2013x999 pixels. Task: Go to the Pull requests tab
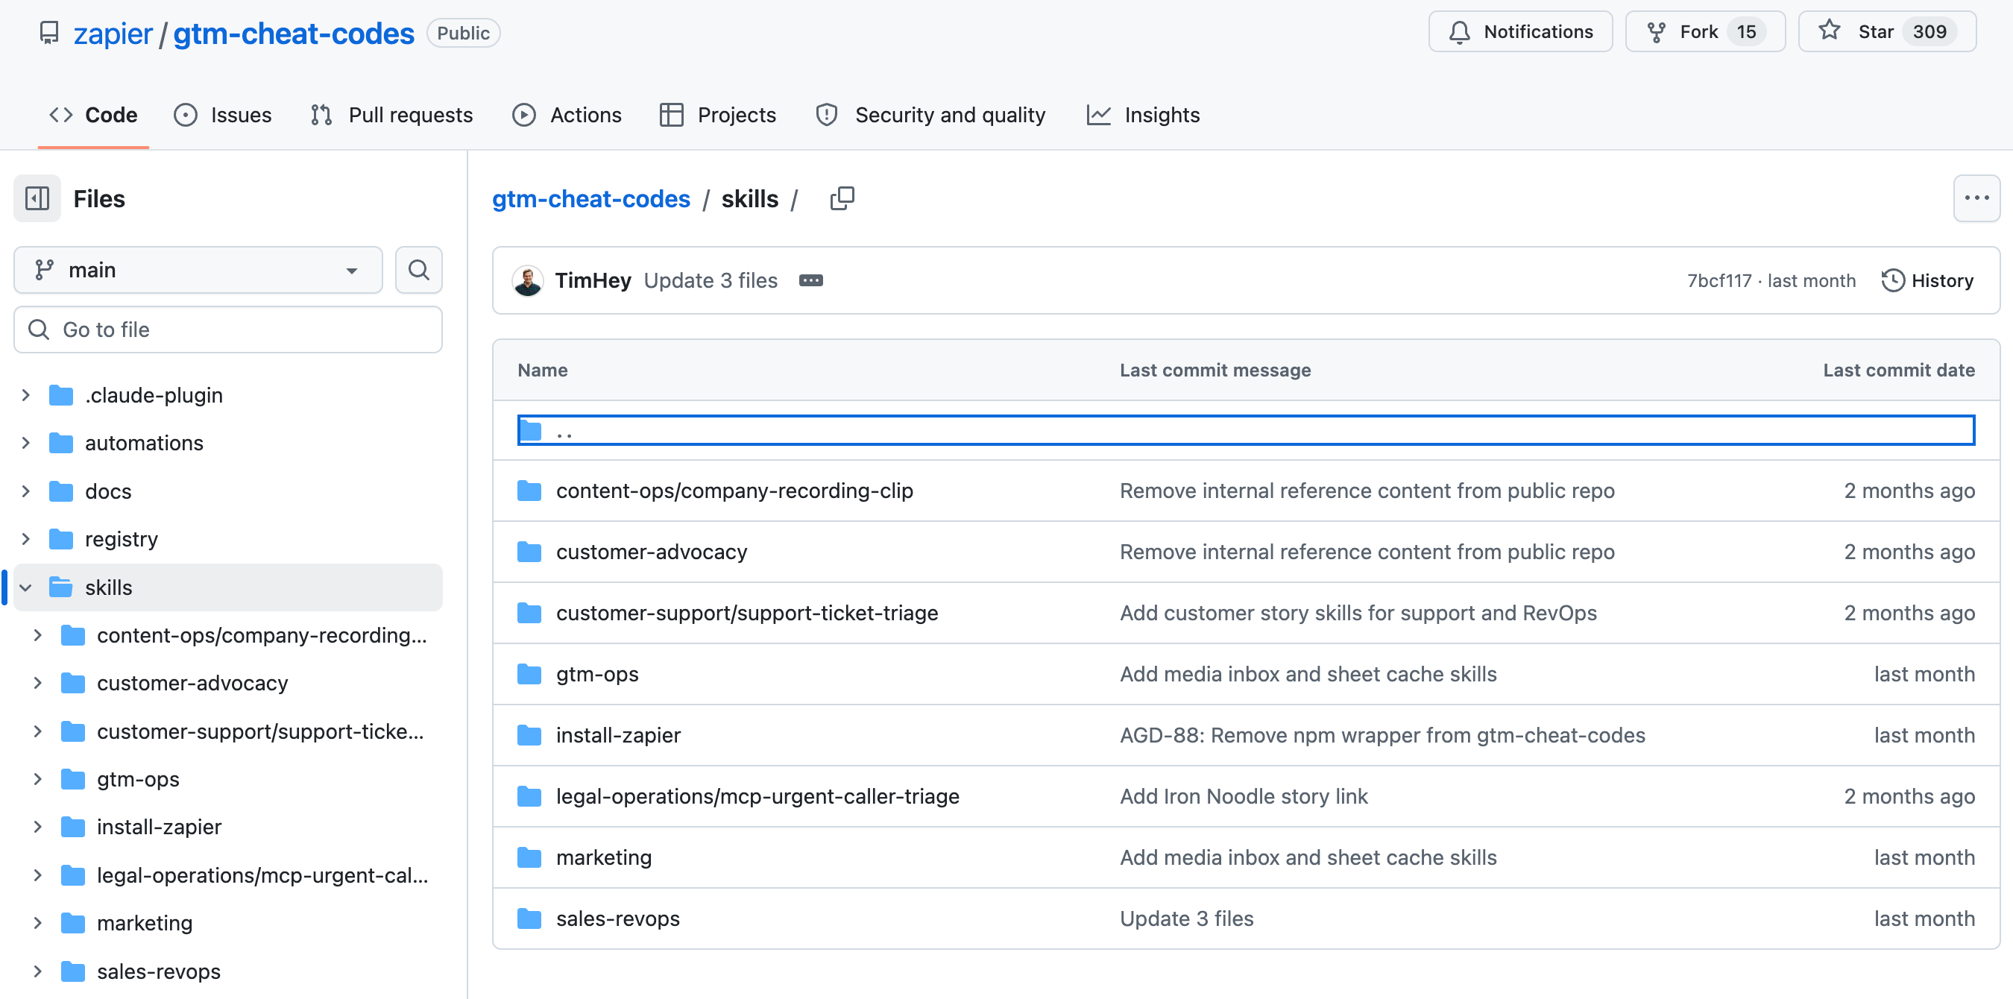tap(391, 115)
